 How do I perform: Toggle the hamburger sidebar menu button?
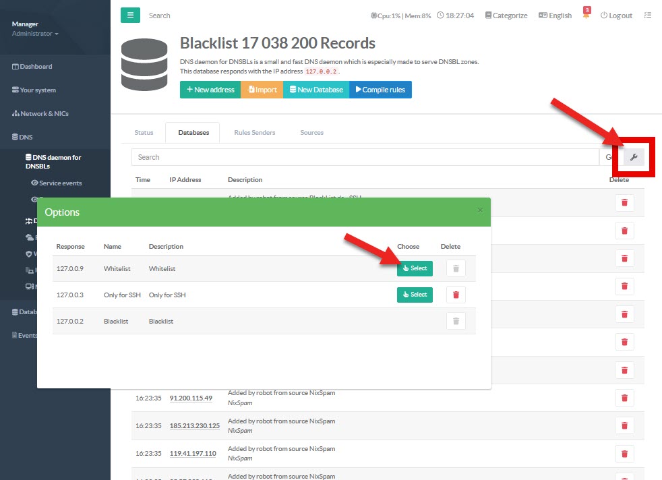130,15
